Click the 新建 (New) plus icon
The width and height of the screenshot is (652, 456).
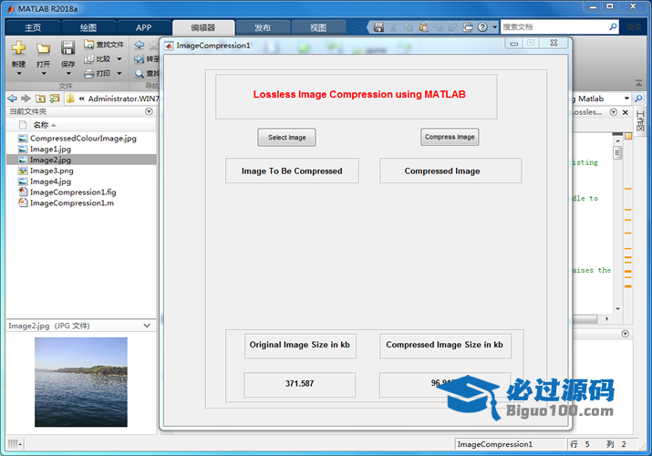[18, 47]
